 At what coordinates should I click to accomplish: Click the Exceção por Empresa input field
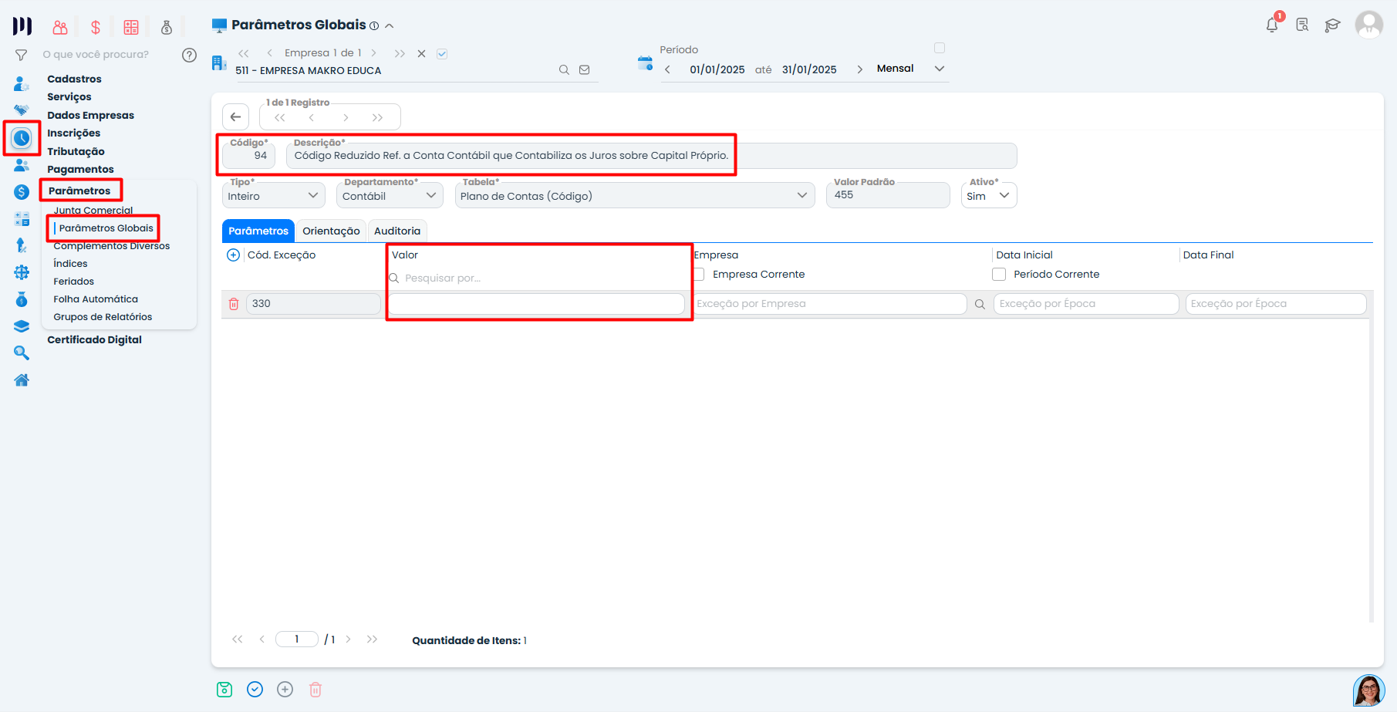pyautogui.click(x=830, y=304)
